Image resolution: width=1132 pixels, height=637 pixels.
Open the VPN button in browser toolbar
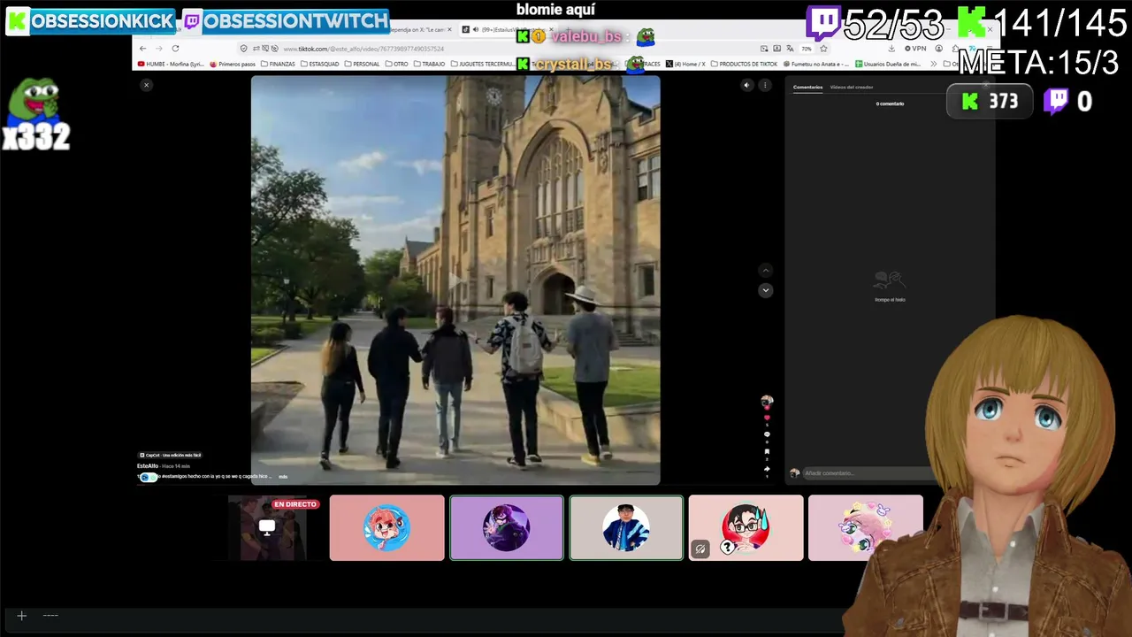pos(914,49)
